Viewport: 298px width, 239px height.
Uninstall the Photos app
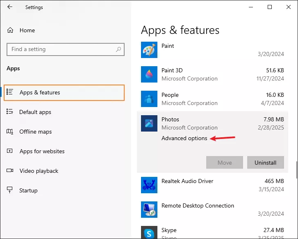coord(266,163)
